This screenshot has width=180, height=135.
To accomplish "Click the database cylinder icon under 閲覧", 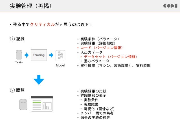I will click(x=23, y=105).
